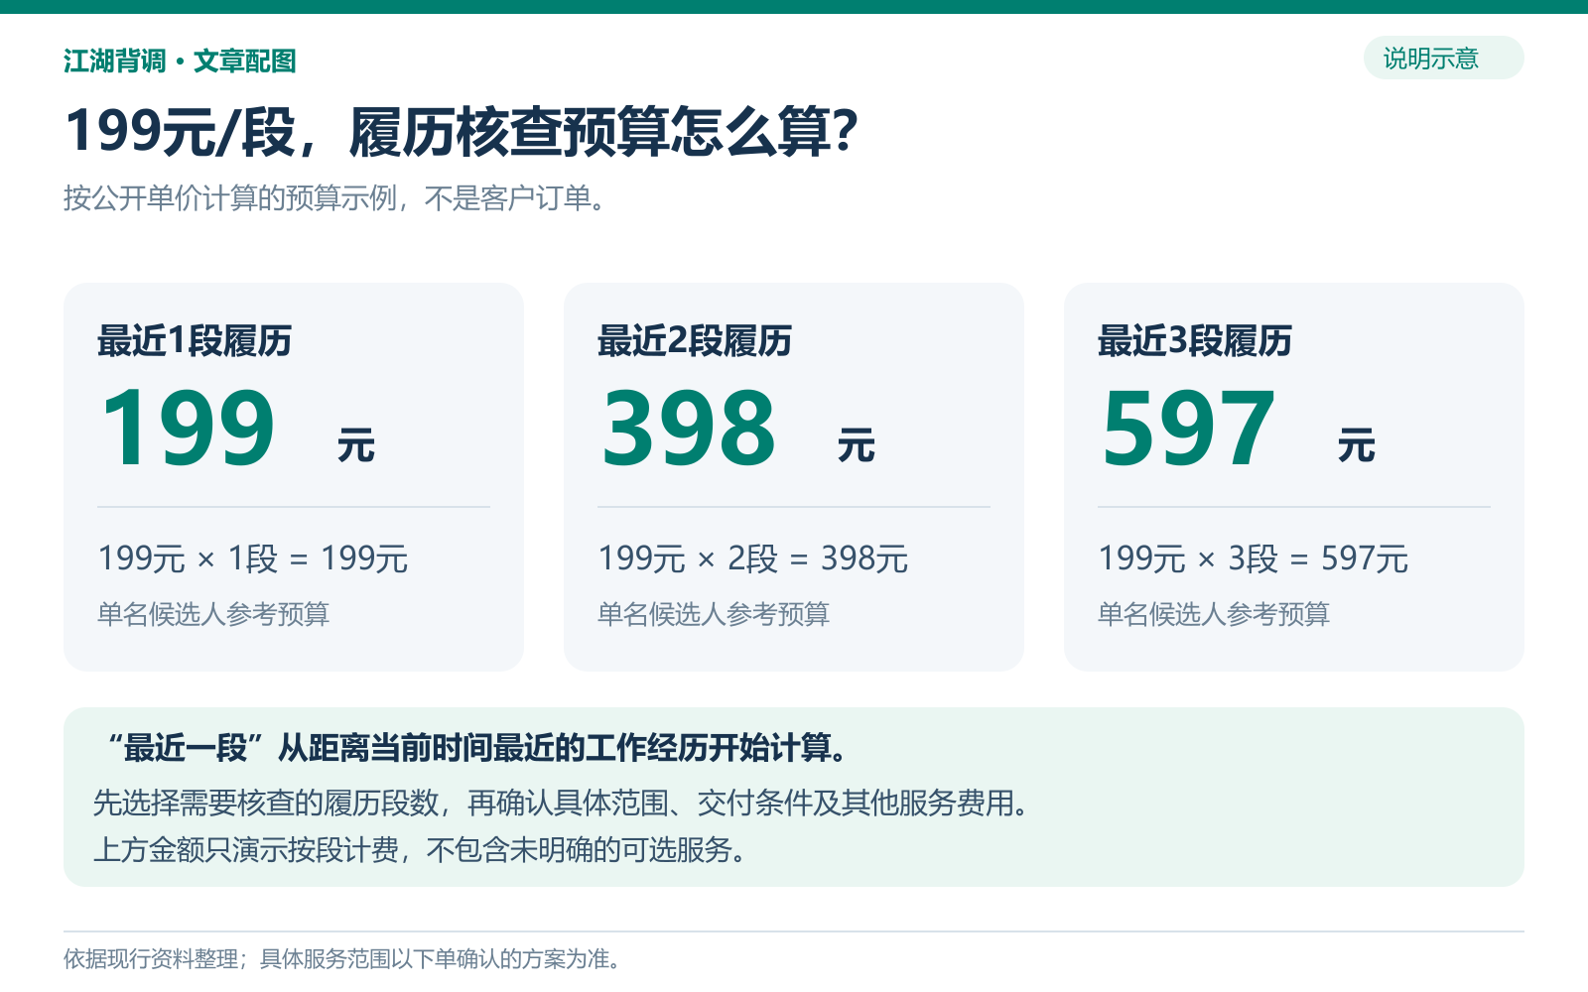Click the 元 unit beside 398
The width and height of the screenshot is (1588, 992).
(x=857, y=446)
